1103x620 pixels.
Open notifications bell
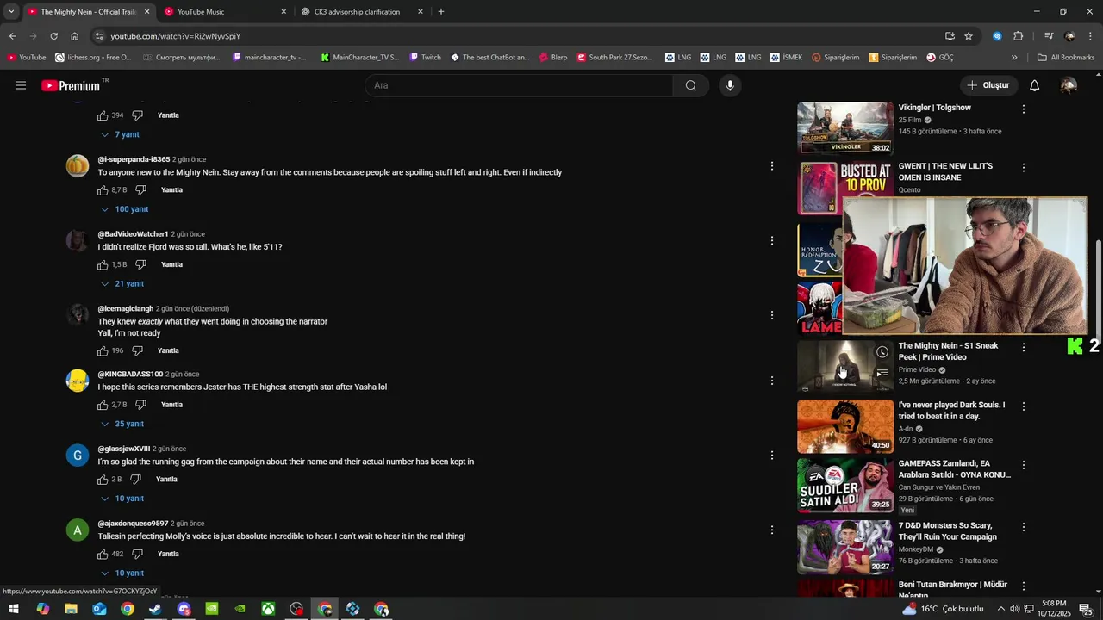[1035, 85]
